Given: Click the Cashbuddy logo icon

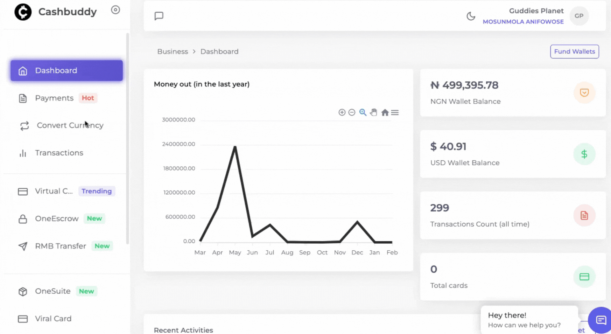Looking at the screenshot, I should [x=23, y=12].
